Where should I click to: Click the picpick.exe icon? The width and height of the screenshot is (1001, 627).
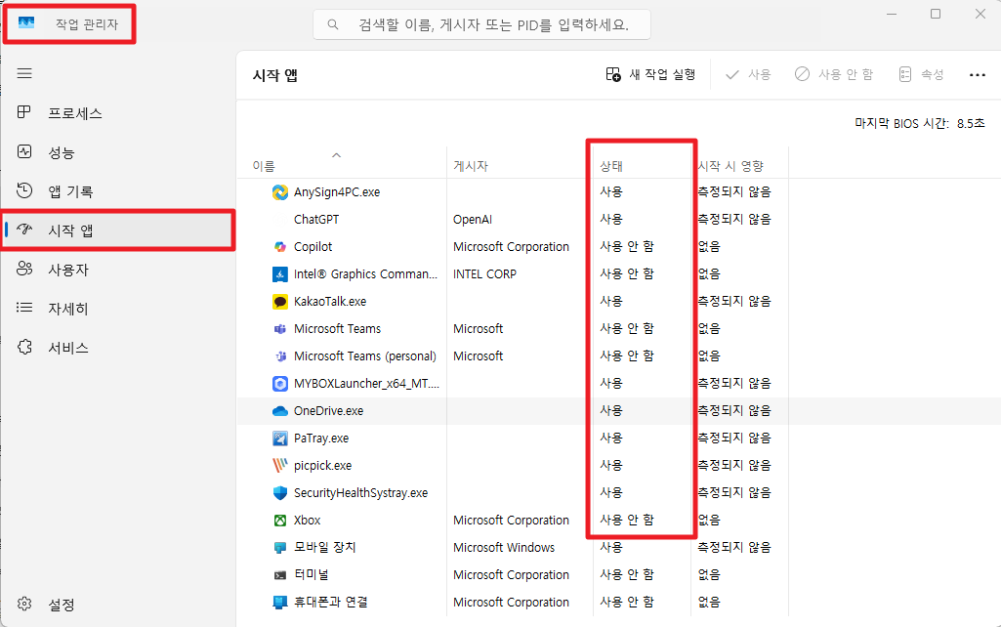point(279,466)
